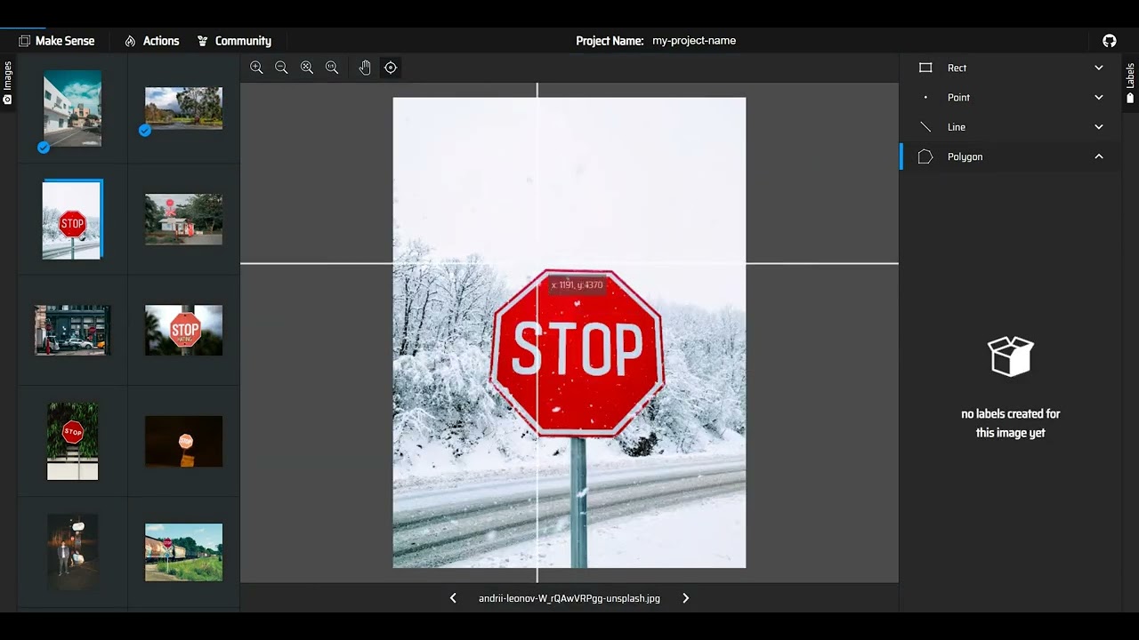Expand the Line label section

tap(1011, 127)
